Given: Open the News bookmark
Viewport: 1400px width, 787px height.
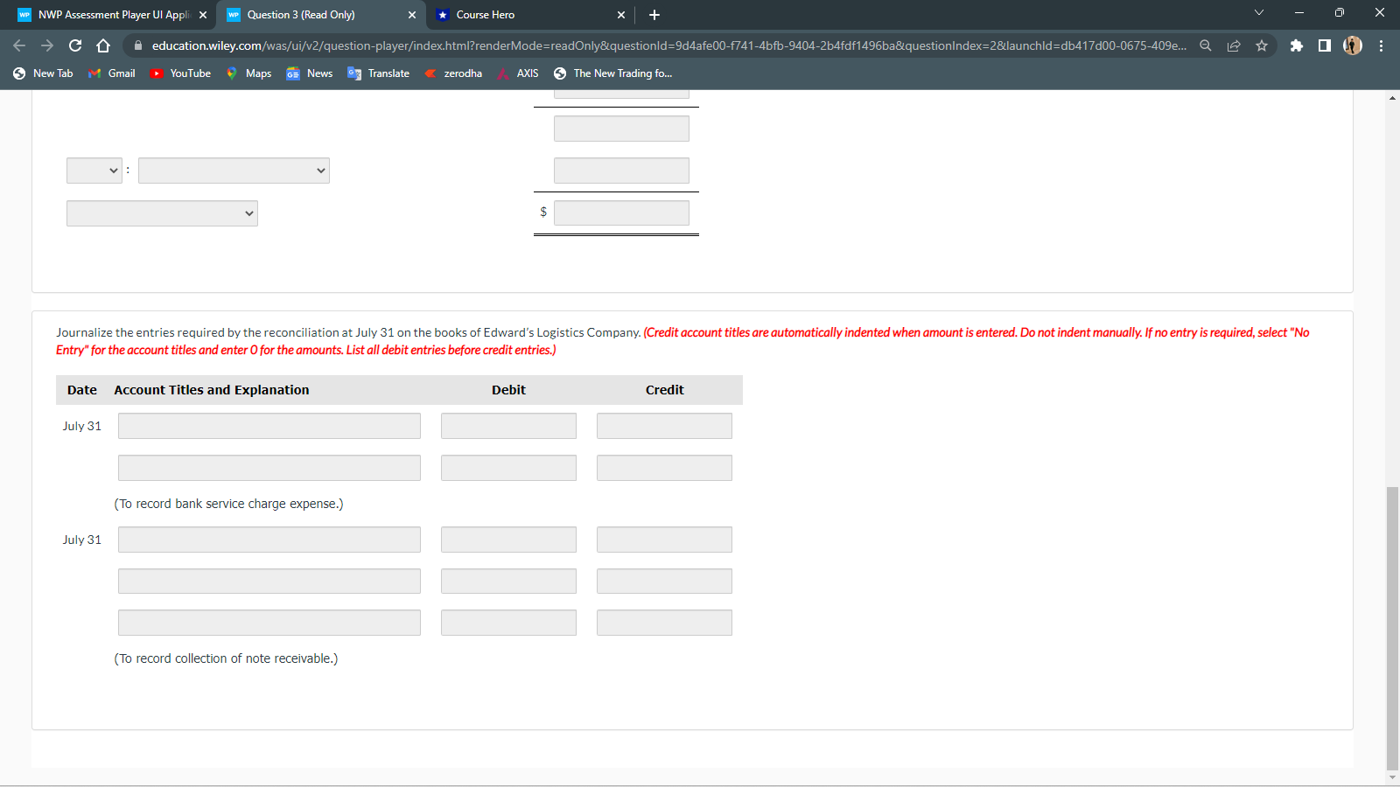Looking at the screenshot, I should pos(311,73).
